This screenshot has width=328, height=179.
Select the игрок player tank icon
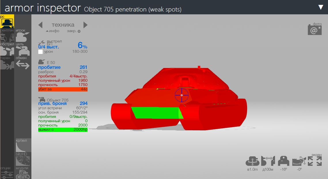(22, 37)
